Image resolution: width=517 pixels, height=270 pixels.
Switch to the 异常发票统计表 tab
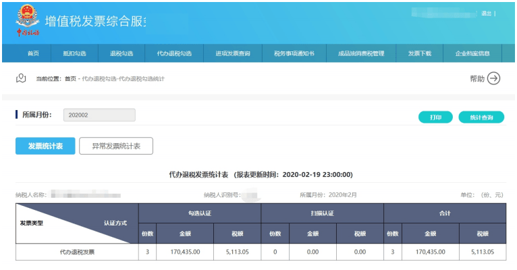tap(116, 146)
